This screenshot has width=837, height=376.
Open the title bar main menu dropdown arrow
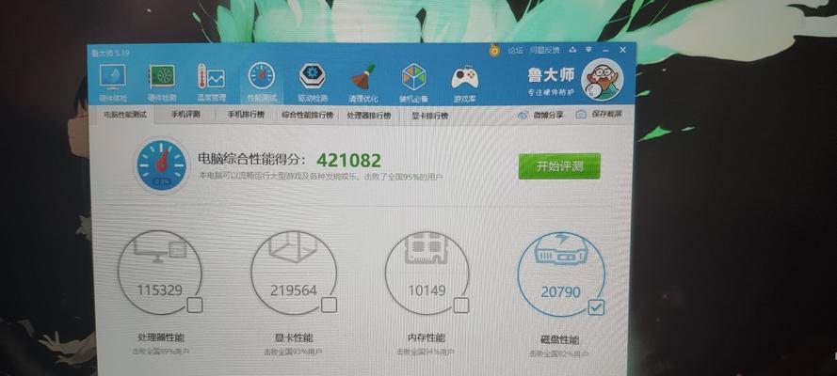click(589, 50)
